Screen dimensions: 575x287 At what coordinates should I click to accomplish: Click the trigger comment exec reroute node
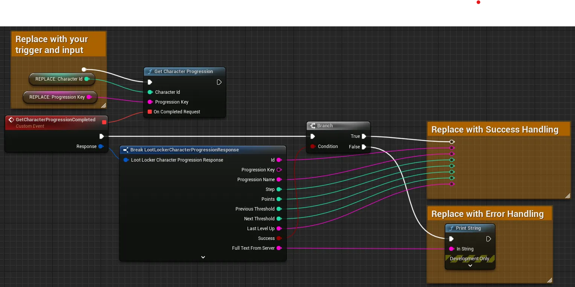(x=84, y=69)
